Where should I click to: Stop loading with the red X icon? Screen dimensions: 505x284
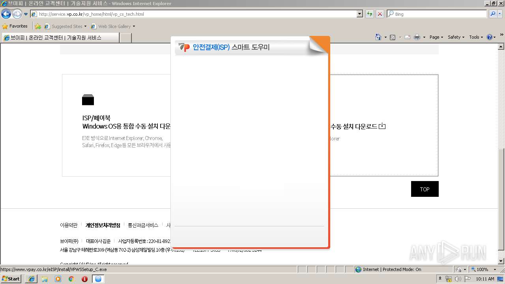(x=380, y=14)
